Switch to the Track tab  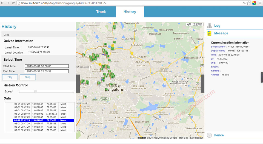pyautogui.click(x=101, y=12)
